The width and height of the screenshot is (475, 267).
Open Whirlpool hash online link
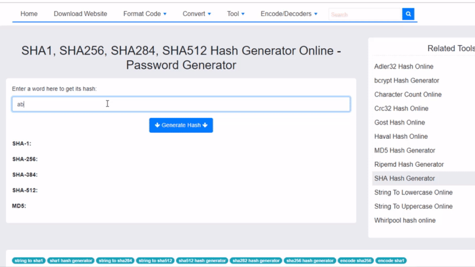[405, 221]
